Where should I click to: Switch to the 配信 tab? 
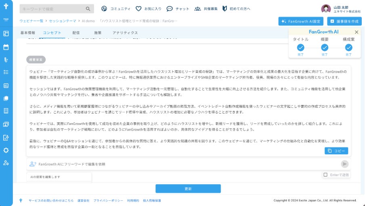point(76,33)
